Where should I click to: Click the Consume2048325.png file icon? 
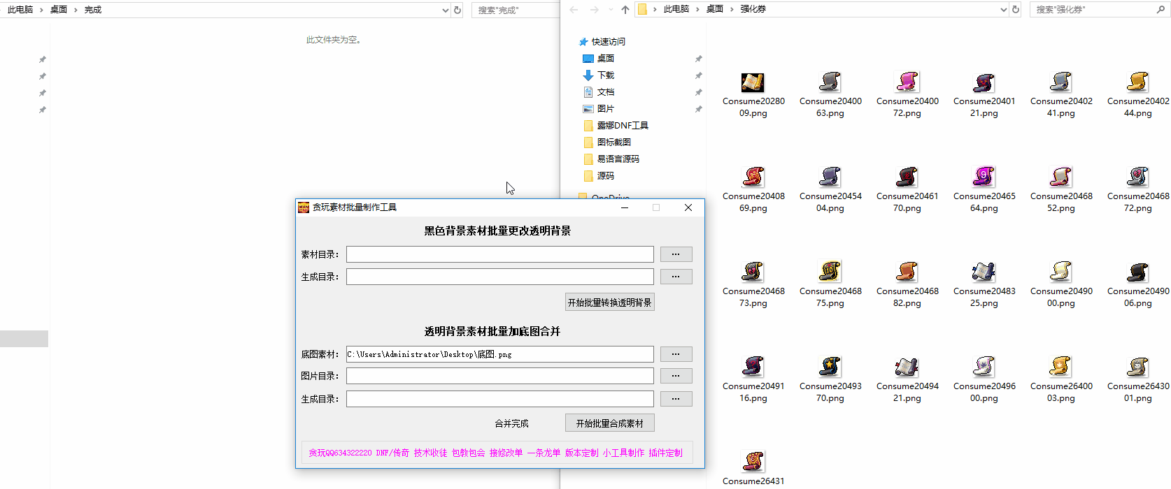click(984, 272)
